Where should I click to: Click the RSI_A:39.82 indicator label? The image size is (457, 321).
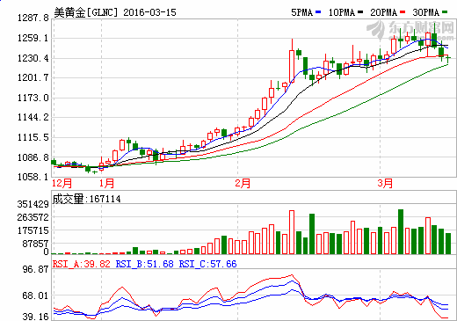(x=82, y=264)
